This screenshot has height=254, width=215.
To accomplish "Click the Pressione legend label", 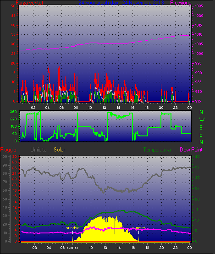I will coord(181,3).
